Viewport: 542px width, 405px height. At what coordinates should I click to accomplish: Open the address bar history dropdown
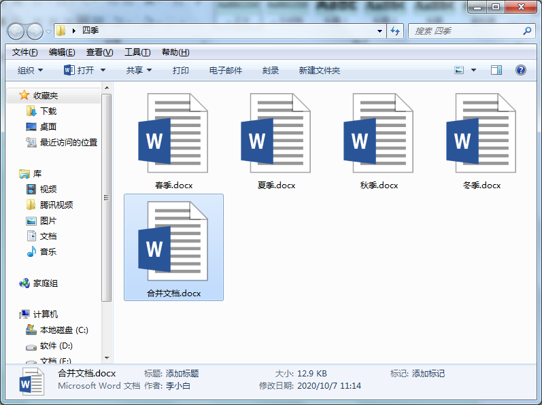pyautogui.click(x=379, y=31)
